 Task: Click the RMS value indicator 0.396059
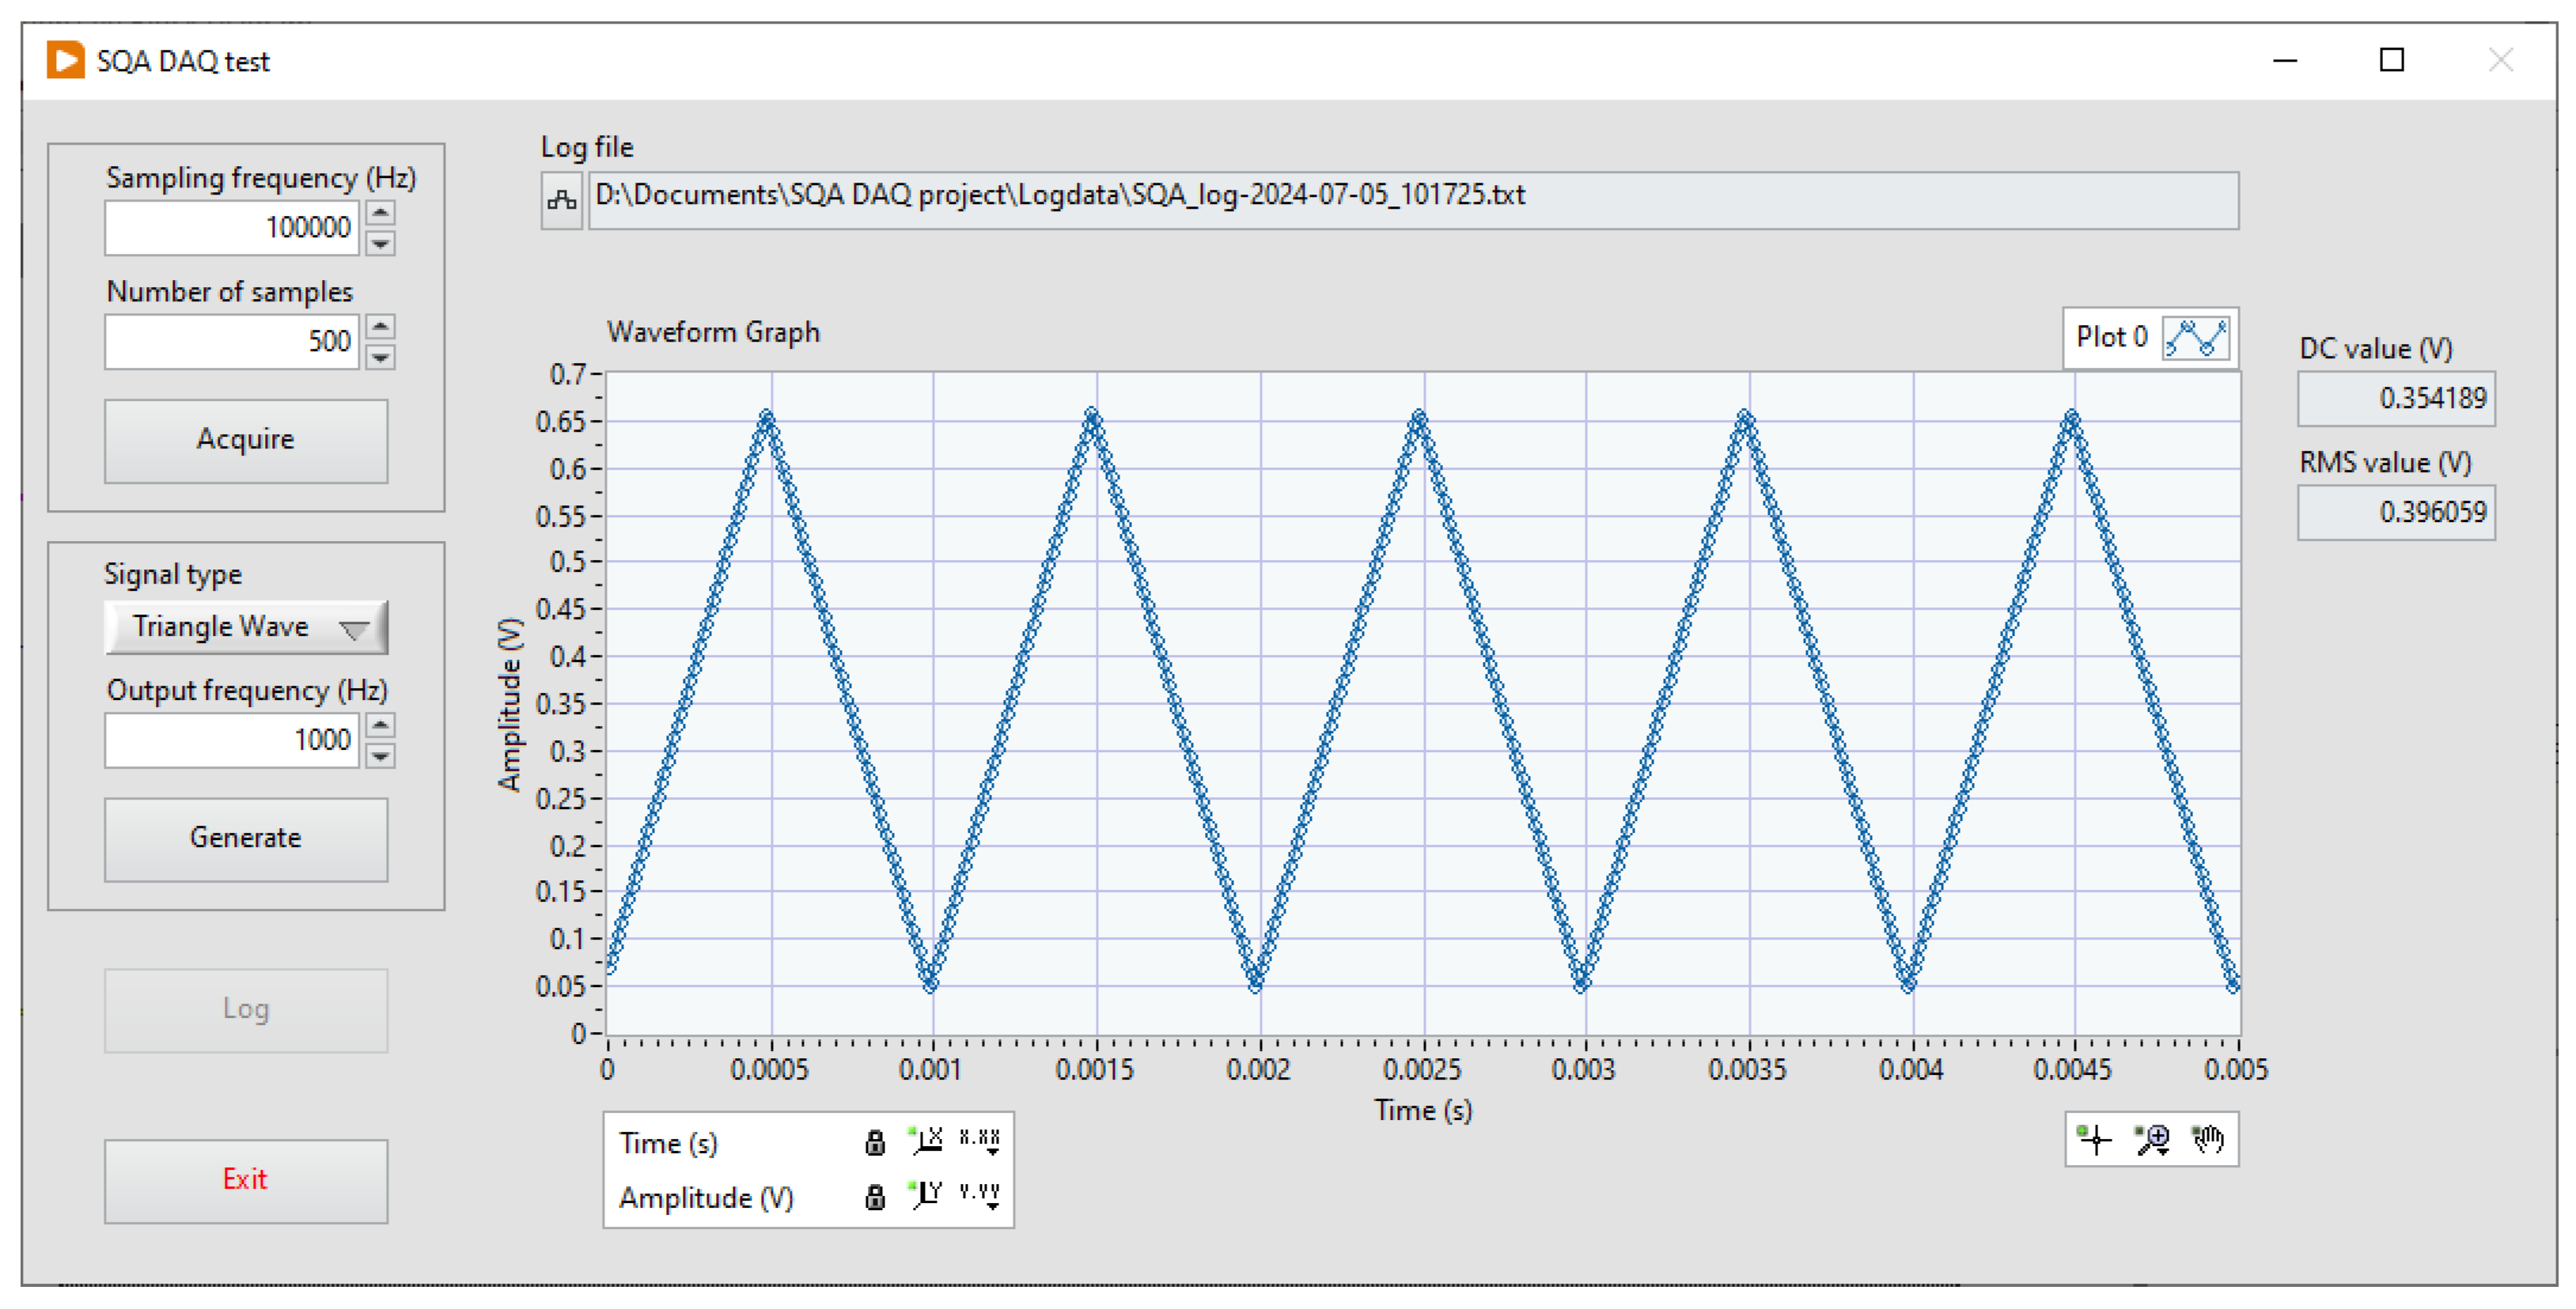coord(2396,513)
